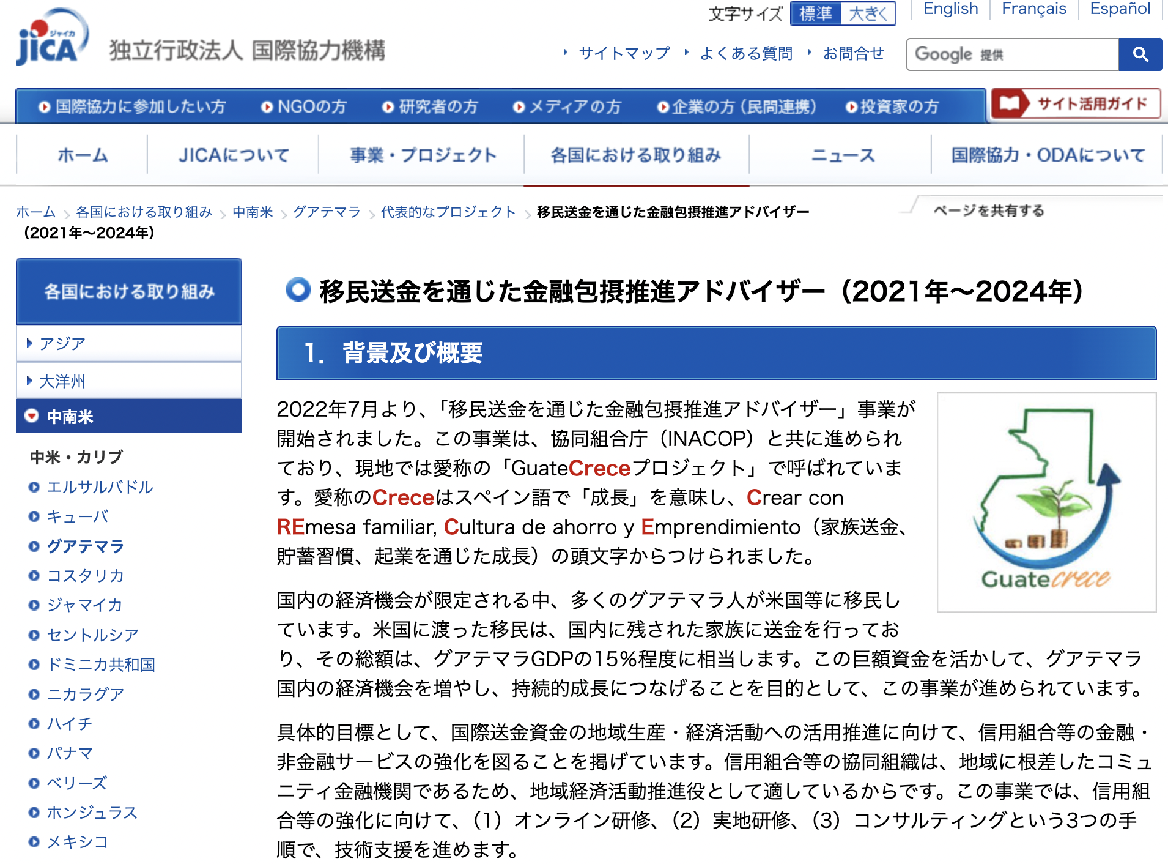
Task: Open ハイチ country page
Action: 70,723
